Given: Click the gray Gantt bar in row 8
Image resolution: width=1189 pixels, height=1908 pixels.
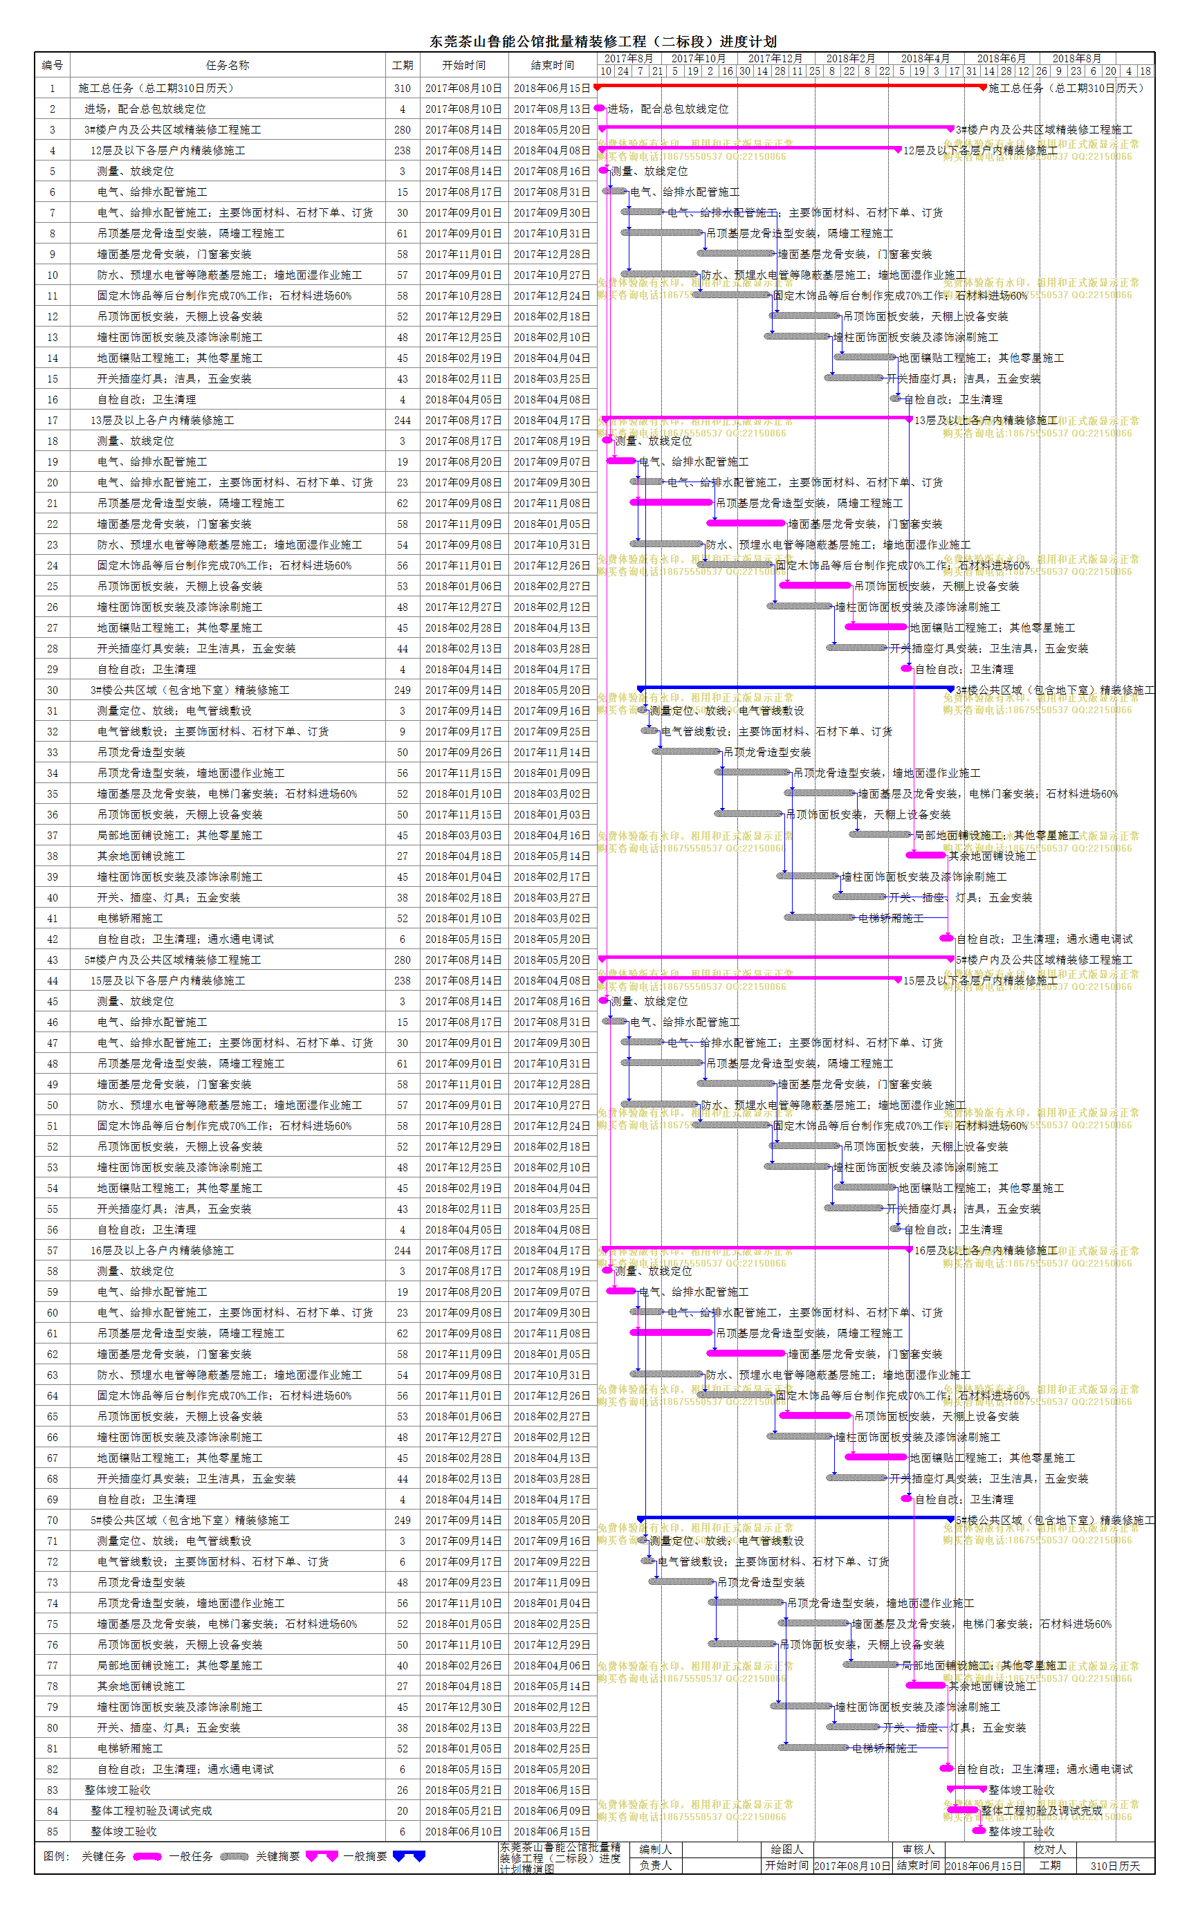Looking at the screenshot, I should [x=662, y=233].
